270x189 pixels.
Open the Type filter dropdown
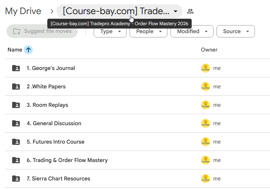coord(110,31)
